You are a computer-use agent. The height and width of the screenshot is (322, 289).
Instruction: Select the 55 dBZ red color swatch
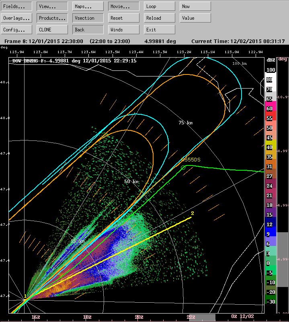(271, 116)
